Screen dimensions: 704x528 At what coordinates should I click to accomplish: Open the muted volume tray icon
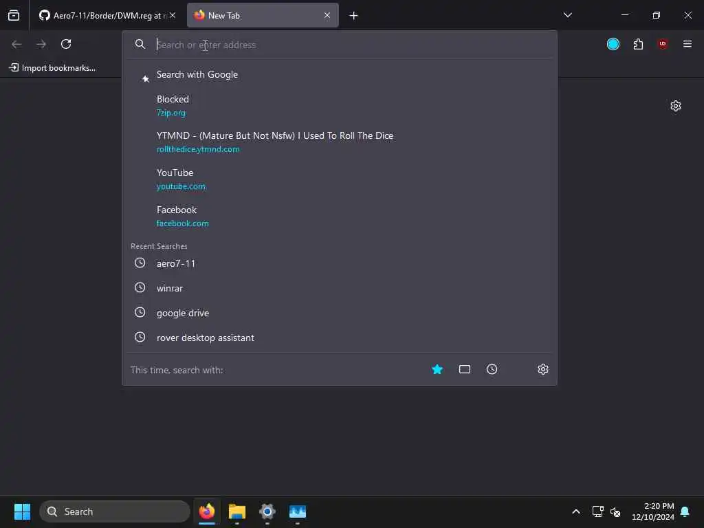tap(615, 511)
